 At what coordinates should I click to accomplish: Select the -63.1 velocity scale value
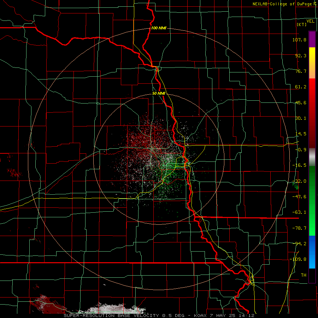pyautogui.click(x=299, y=212)
